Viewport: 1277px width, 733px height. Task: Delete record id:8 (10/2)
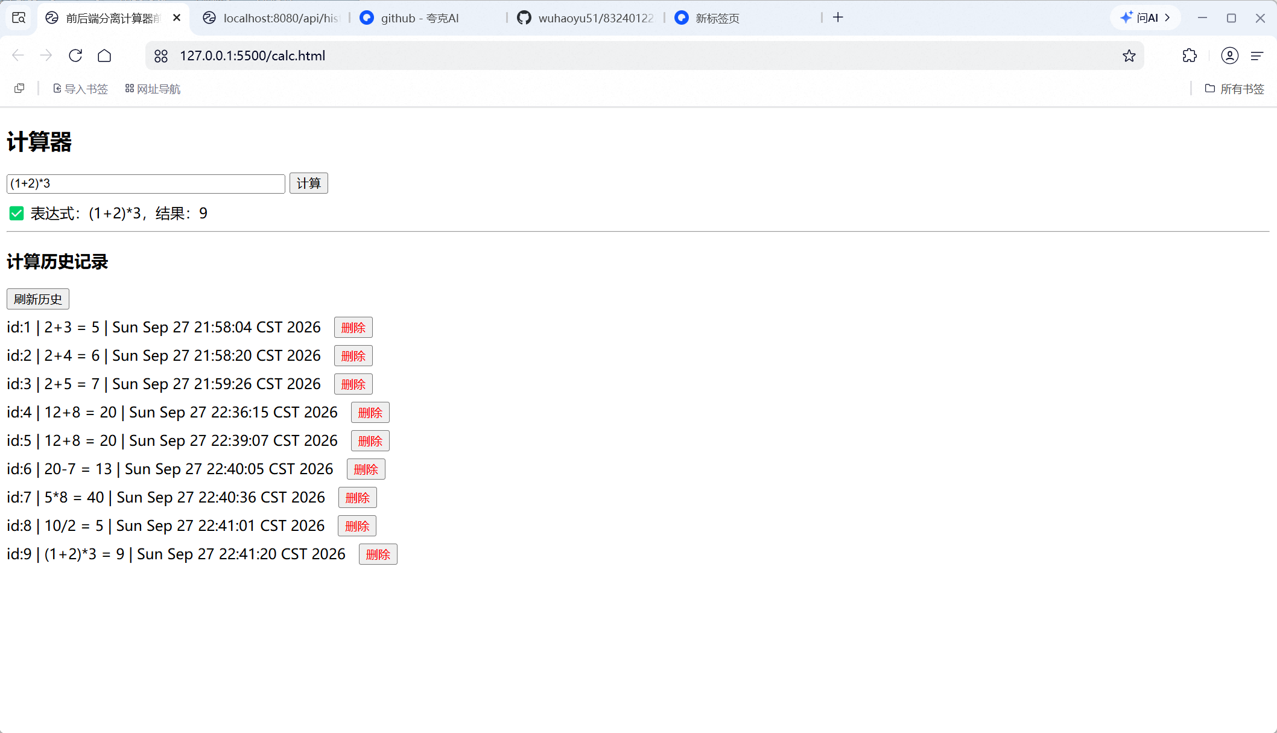click(x=357, y=526)
